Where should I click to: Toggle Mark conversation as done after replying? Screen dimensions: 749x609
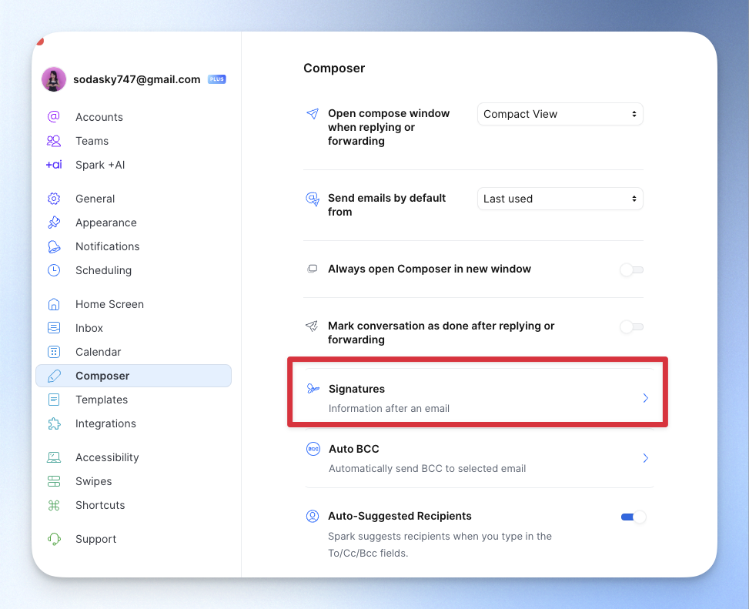pyautogui.click(x=632, y=327)
